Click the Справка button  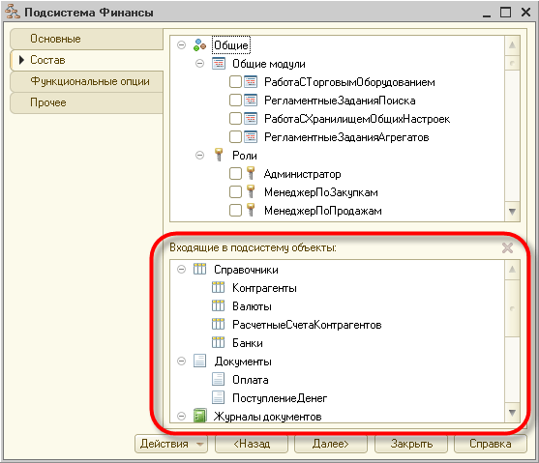click(x=491, y=444)
